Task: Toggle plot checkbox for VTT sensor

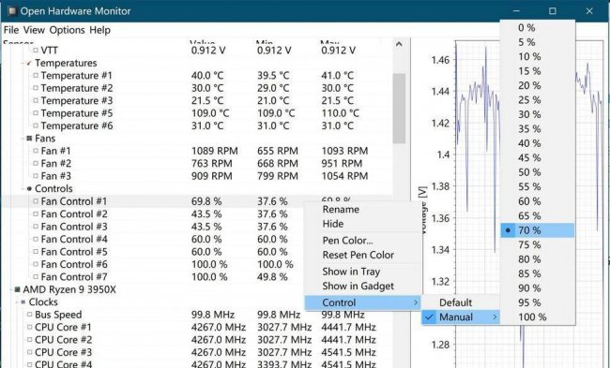Action: point(36,50)
